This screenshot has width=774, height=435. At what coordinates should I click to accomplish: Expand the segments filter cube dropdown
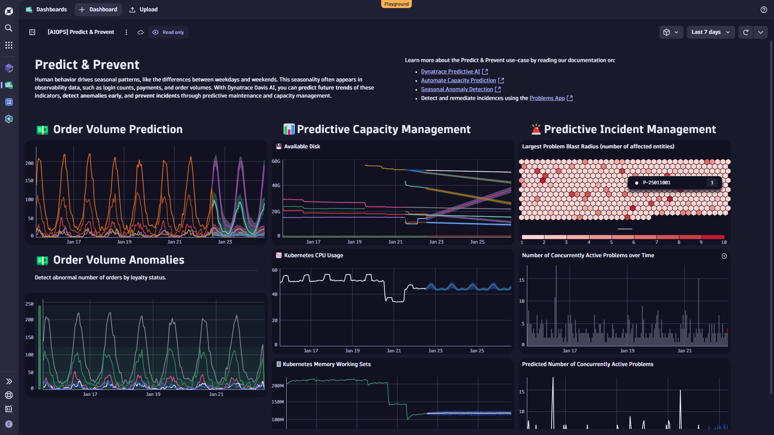[x=671, y=32]
